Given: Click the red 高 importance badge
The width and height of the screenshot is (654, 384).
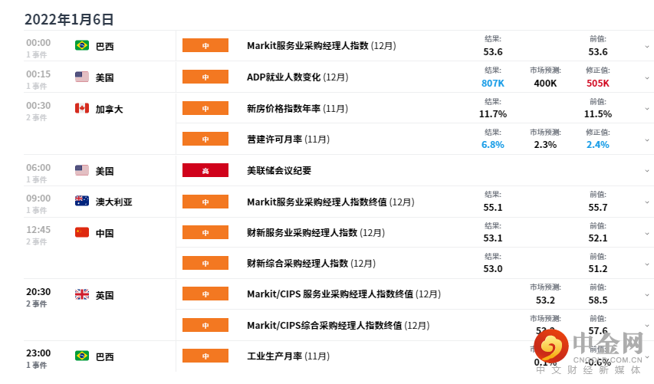Looking at the screenshot, I should 205,170.
